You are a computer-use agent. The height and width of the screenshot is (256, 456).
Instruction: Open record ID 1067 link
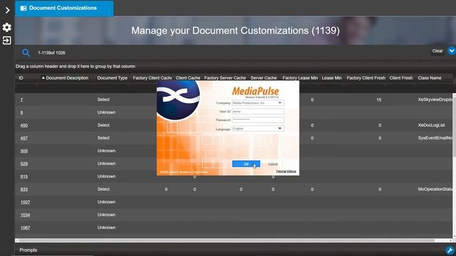[x=26, y=228]
